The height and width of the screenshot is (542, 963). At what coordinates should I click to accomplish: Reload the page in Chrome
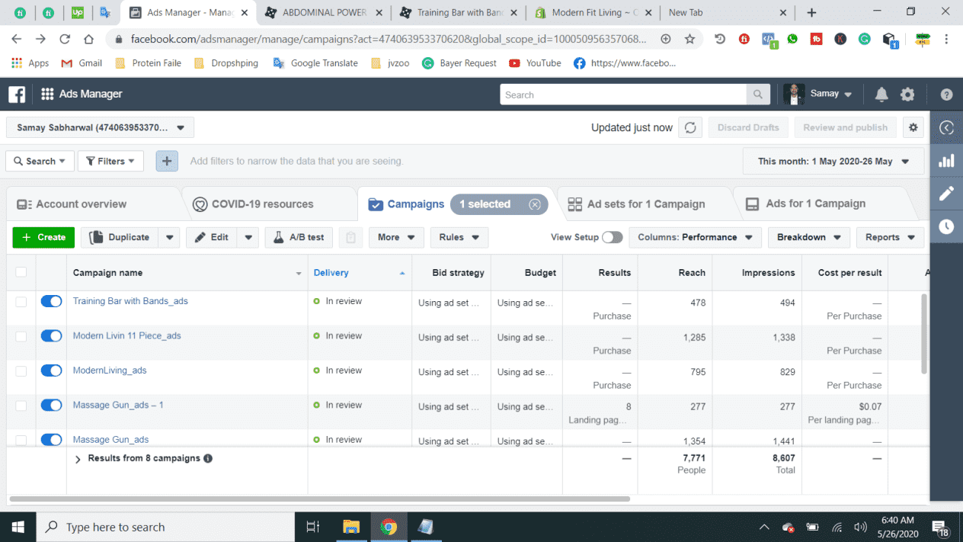click(64, 39)
